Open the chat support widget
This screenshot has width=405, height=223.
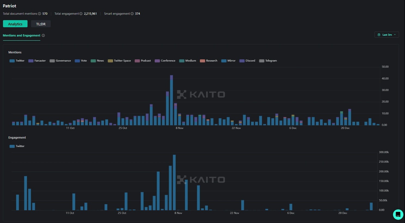398,214
